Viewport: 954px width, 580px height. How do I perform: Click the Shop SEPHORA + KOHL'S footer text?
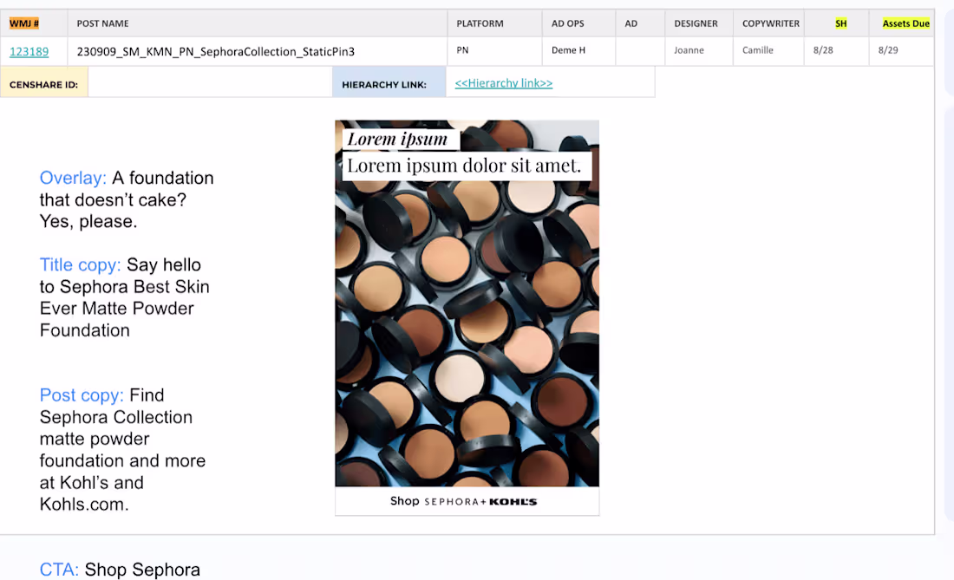point(467,501)
